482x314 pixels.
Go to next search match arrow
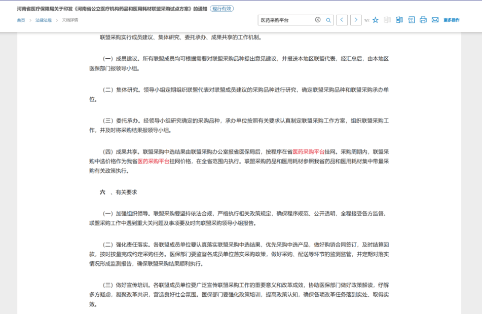pyautogui.click(x=356, y=20)
